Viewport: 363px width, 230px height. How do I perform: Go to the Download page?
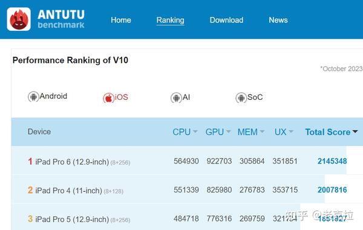pyautogui.click(x=226, y=20)
